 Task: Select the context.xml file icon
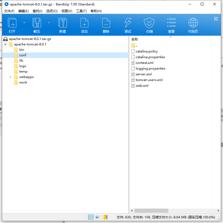133,63
